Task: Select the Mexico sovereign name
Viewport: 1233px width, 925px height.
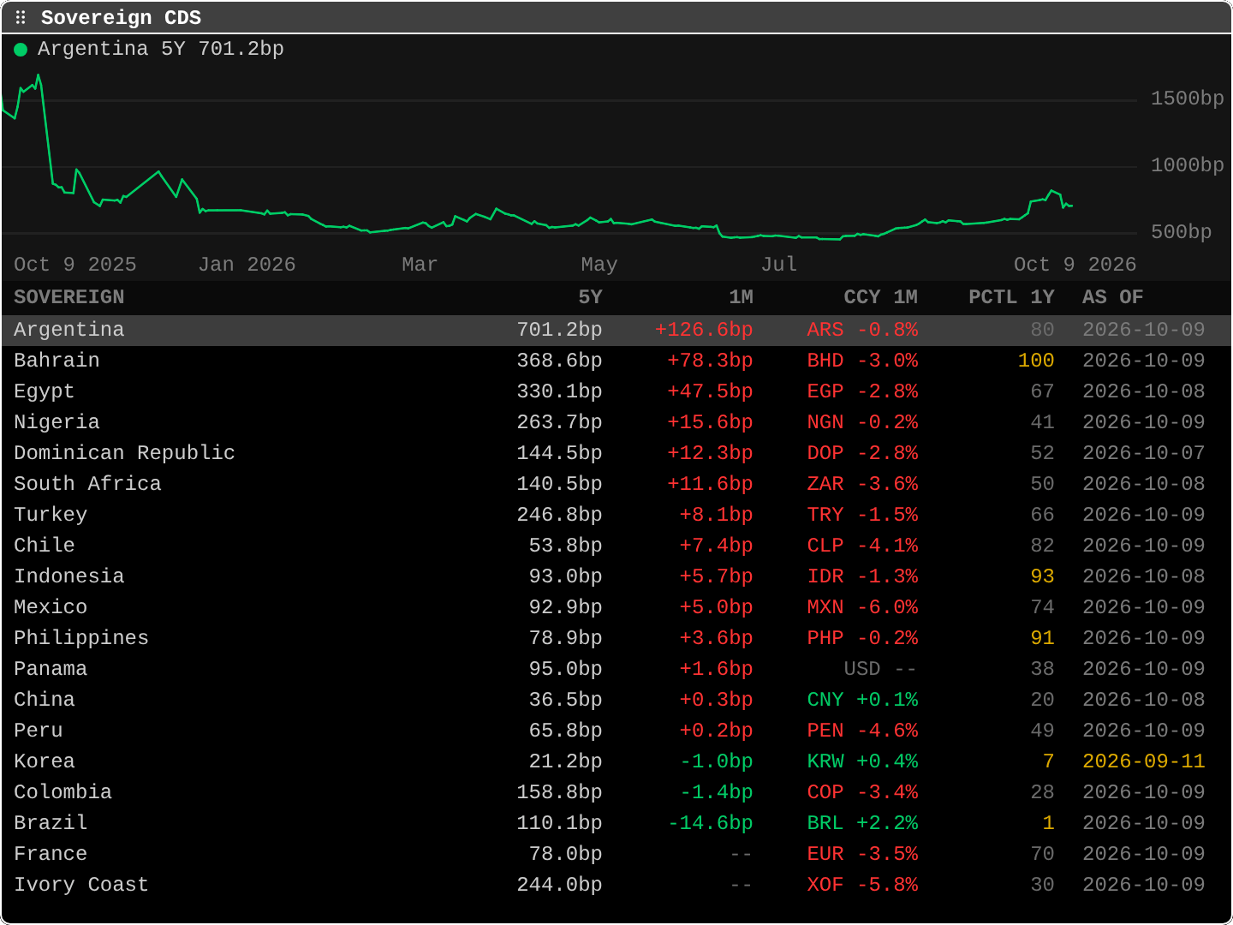Action: coord(51,607)
